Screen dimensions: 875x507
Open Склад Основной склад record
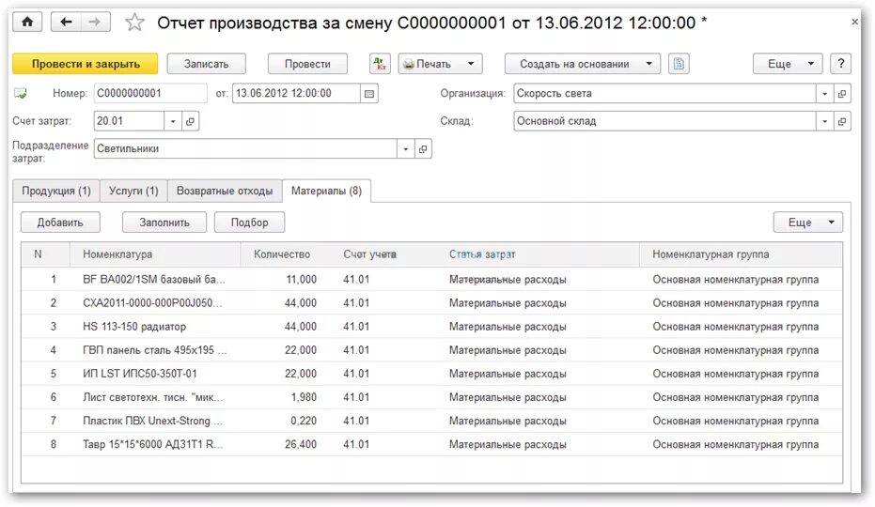pos(842,121)
